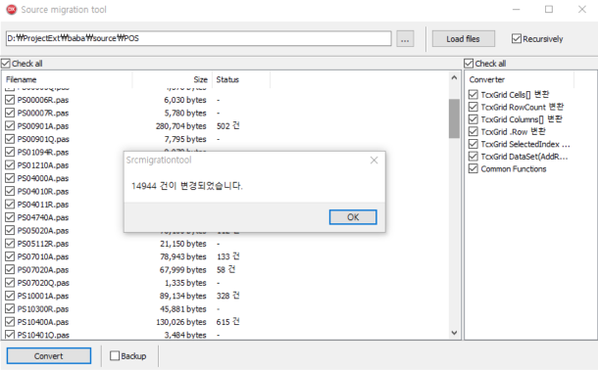The image size is (598, 370).
Task: Uncheck PS04000A.pas file checkbox
Action: coord(10,178)
